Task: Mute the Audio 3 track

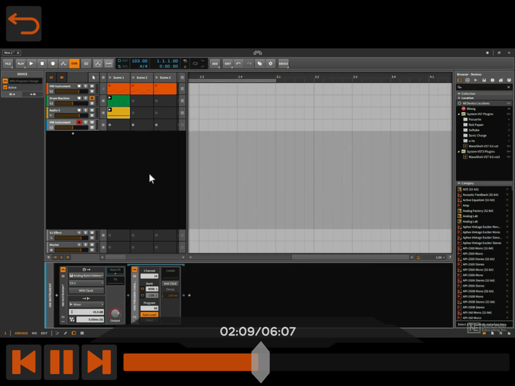Action: click(x=92, y=110)
